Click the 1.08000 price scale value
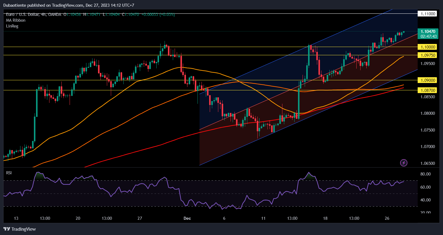 tap(428, 113)
